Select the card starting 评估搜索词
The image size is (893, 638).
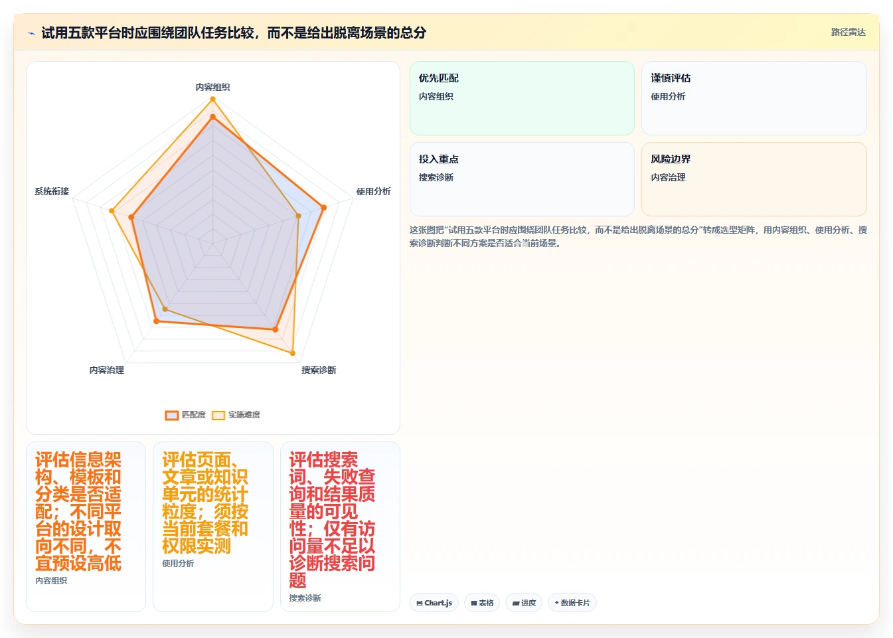(340, 526)
